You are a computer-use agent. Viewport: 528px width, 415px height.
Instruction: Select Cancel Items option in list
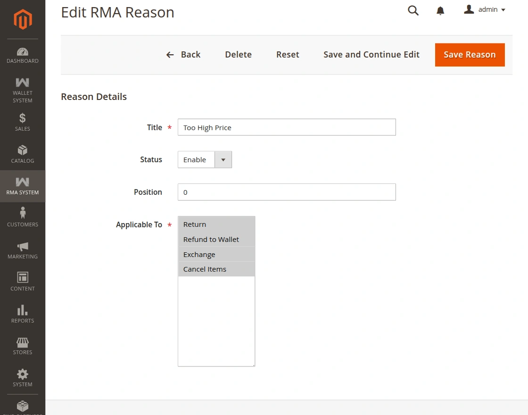[x=216, y=269]
